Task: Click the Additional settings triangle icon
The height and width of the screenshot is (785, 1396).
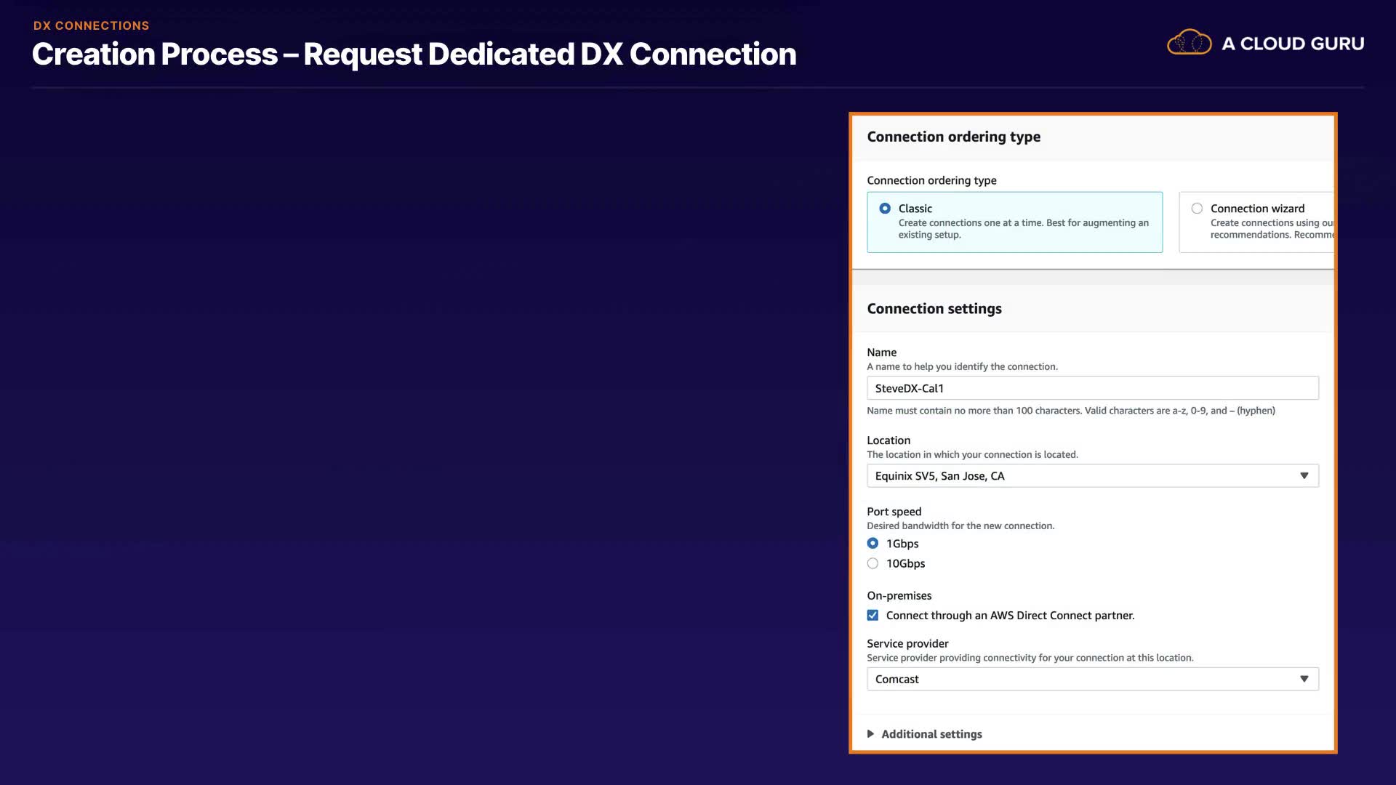Action: click(870, 734)
